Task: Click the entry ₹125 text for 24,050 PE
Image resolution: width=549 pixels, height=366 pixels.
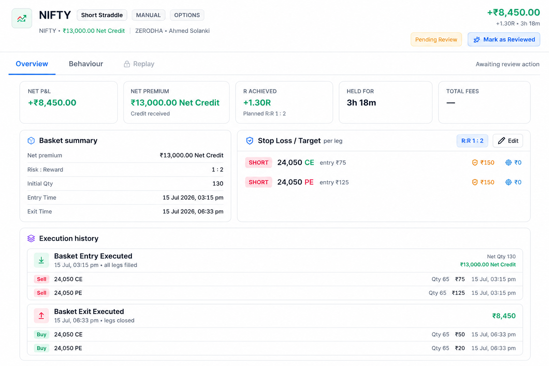Action: 334,182
